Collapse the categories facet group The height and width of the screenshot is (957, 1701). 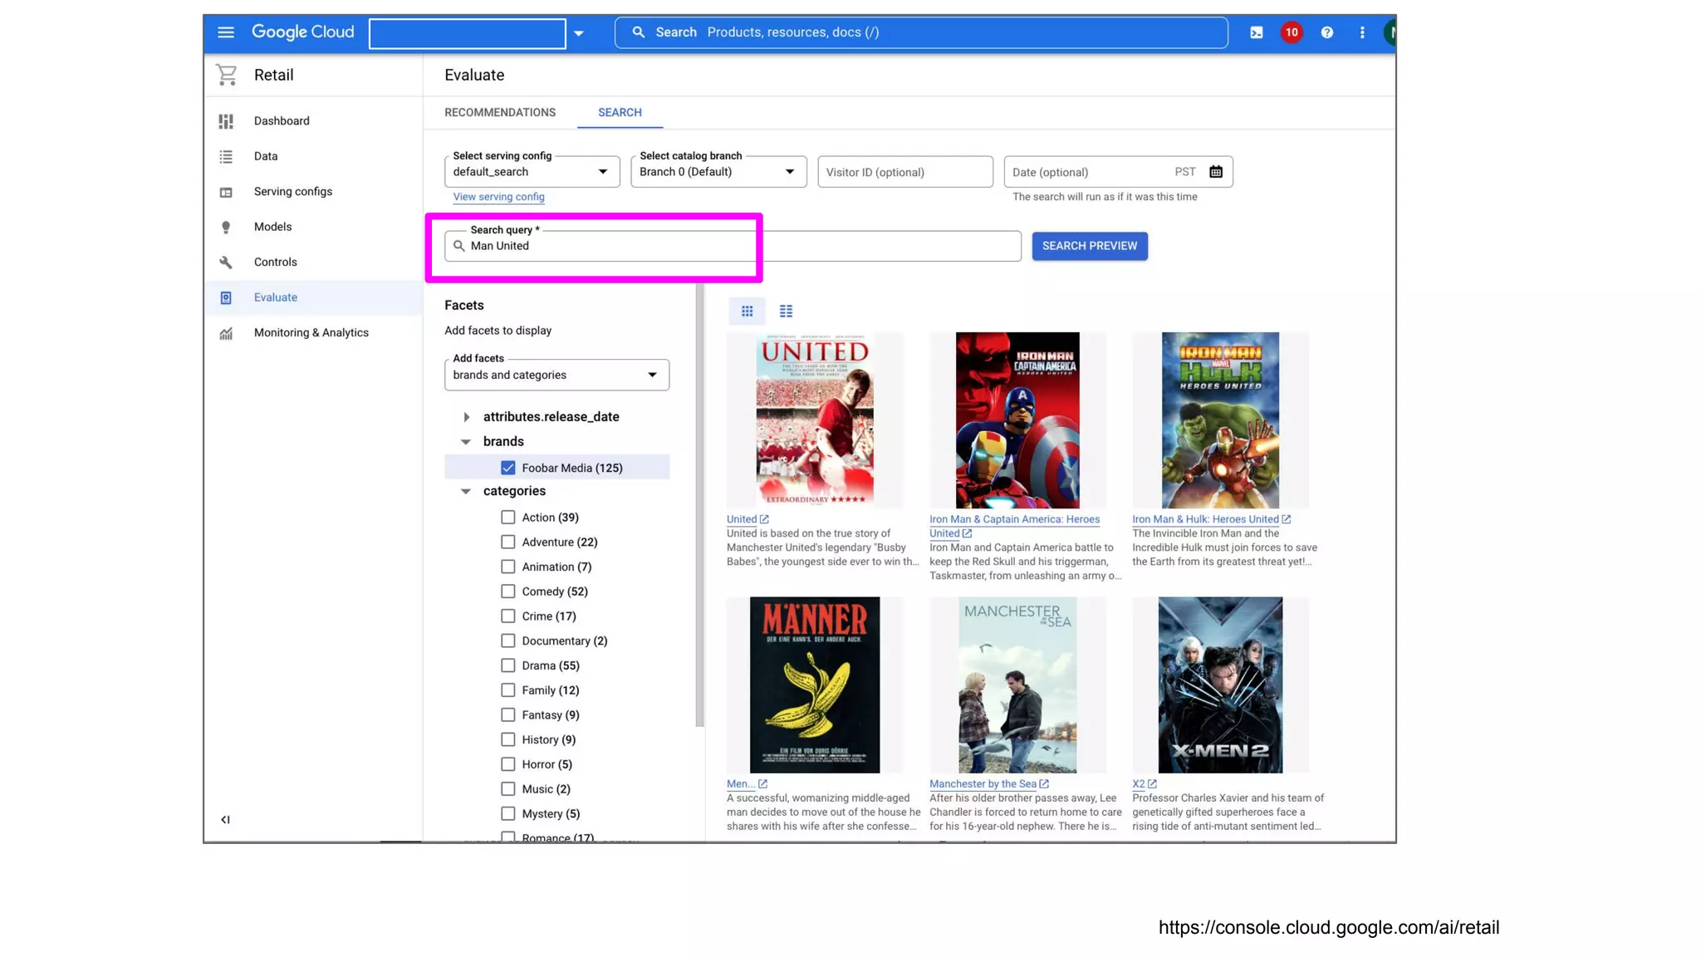(x=466, y=492)
